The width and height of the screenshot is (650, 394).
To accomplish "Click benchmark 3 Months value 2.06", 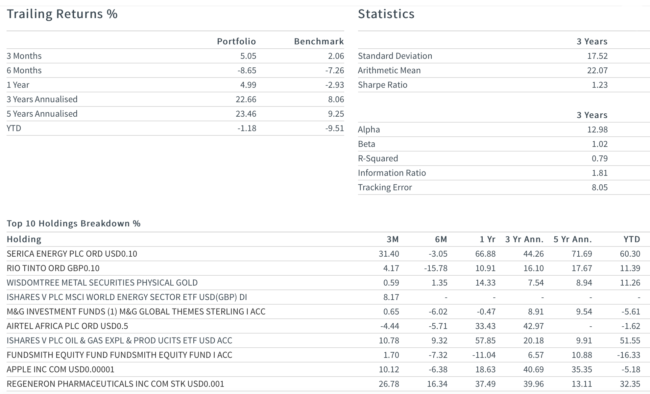I will click(336, 56).
